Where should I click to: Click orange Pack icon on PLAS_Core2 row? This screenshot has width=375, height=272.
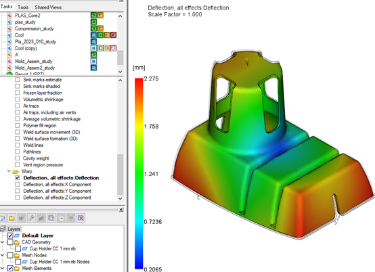click(x=100, y=16)
